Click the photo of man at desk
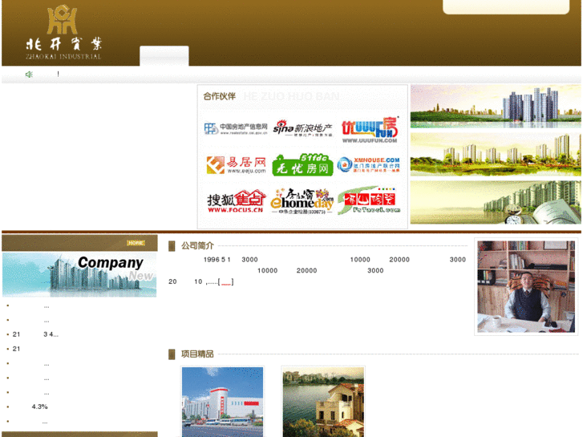The height and width of the screenshot is (437, 583). 526,287
